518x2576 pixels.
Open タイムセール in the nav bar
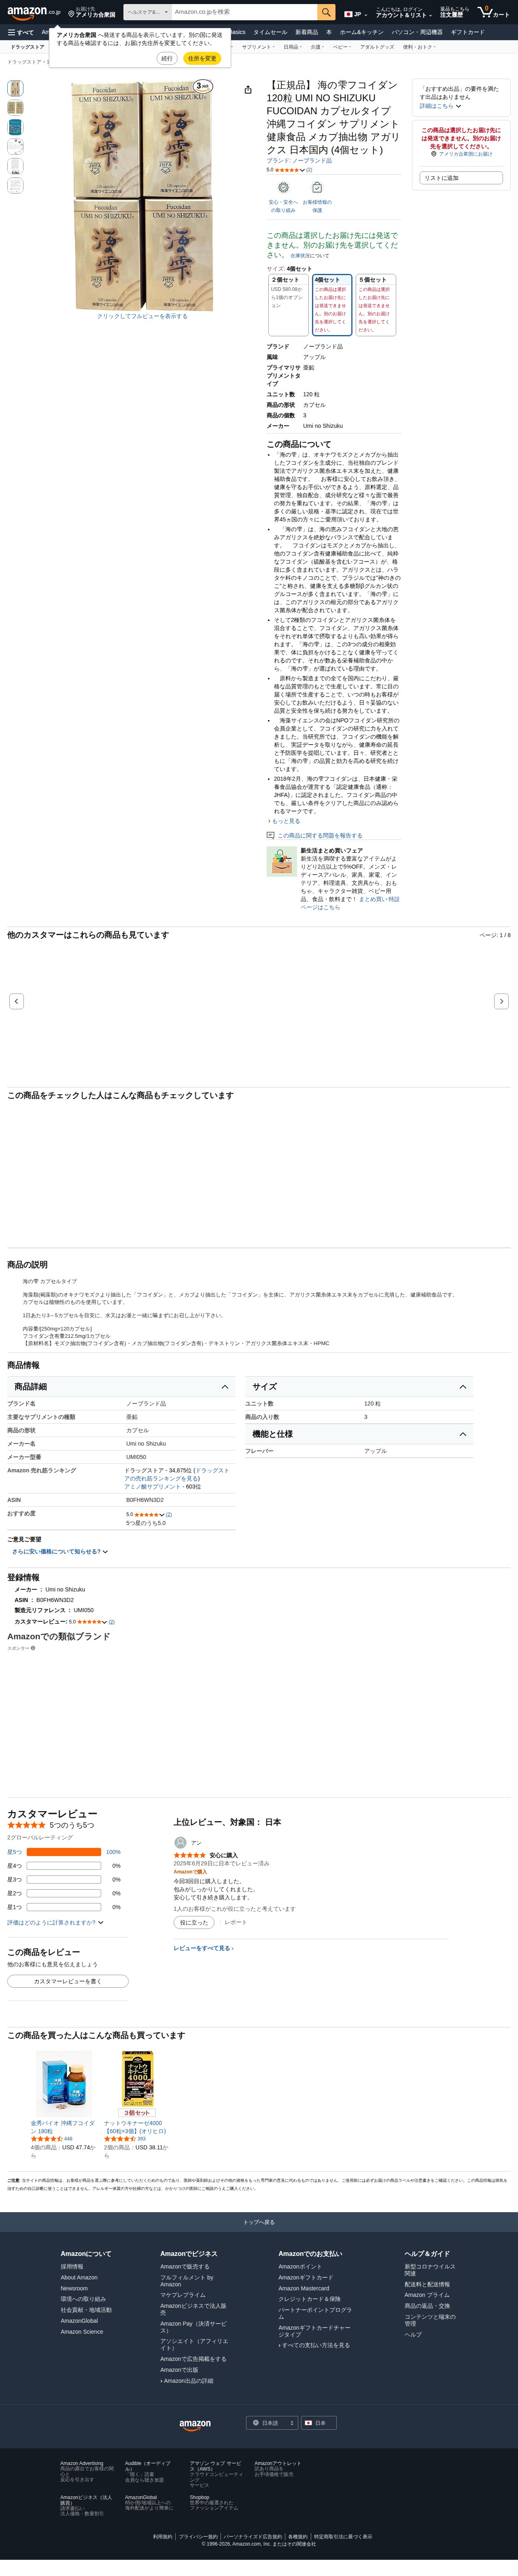(270, 32)
